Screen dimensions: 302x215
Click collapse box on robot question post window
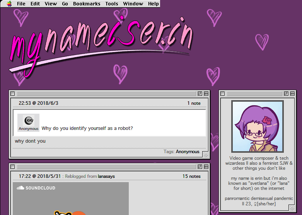[206, 94]
